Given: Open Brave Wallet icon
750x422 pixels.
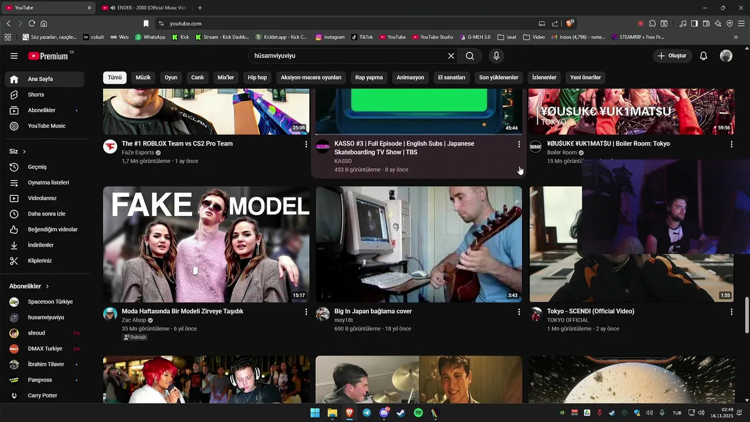Looking at the screenshot, I should (x=706, y=23).
